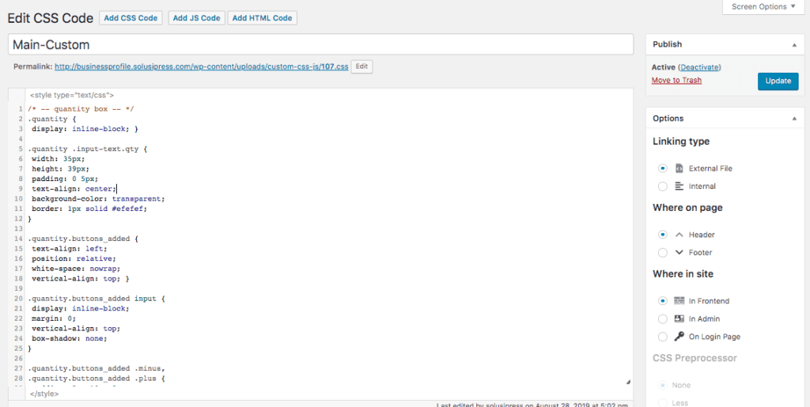Click the Deactivate link
This screenshot has width=810, height=407.
tap(699, 67)
